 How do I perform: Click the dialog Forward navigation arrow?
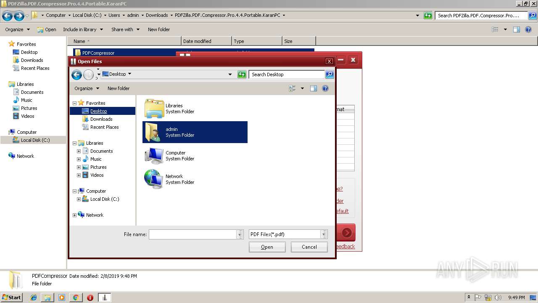(x=88, y=75)
